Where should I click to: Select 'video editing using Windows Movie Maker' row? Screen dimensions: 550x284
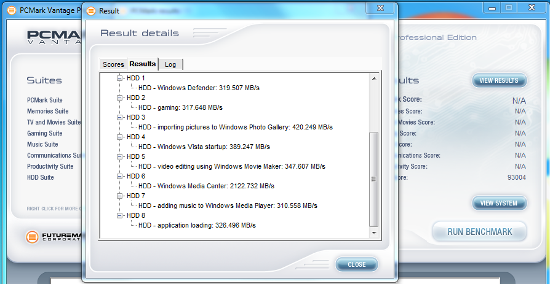click(x=232, y=166)
